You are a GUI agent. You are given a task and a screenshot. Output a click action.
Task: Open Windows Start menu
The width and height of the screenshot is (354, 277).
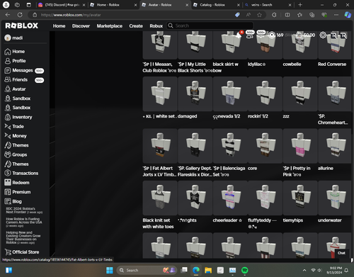click(110, 270)
